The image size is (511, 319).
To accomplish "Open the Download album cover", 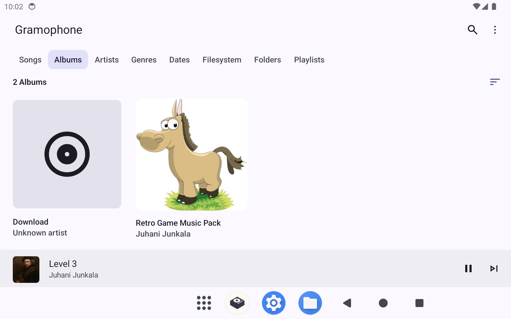I will coord(67,154).
